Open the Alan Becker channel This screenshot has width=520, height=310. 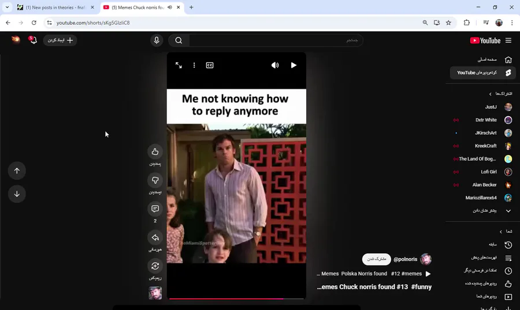pos(482,184)
